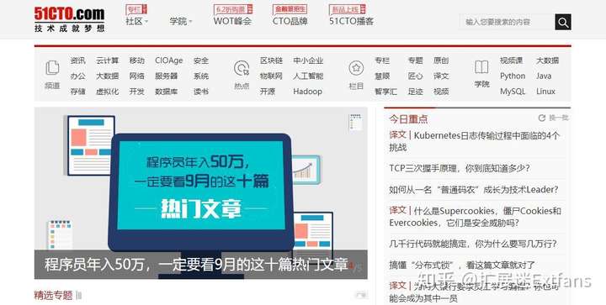Open the 精选专题 section heading
606x305 pixels.
coord(53,296)
